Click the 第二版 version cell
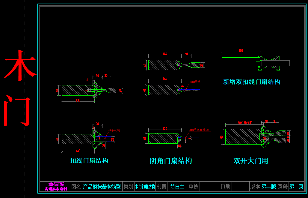Viewport: 308px width, 198px height. [269, 187]
